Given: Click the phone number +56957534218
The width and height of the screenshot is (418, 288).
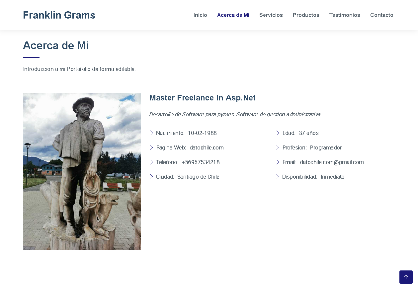Looking at the screenshot, I should pyautogui.click(x=201, y=162).
